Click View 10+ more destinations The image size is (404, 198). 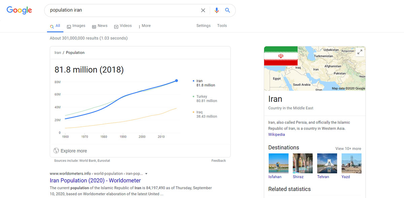348,148
